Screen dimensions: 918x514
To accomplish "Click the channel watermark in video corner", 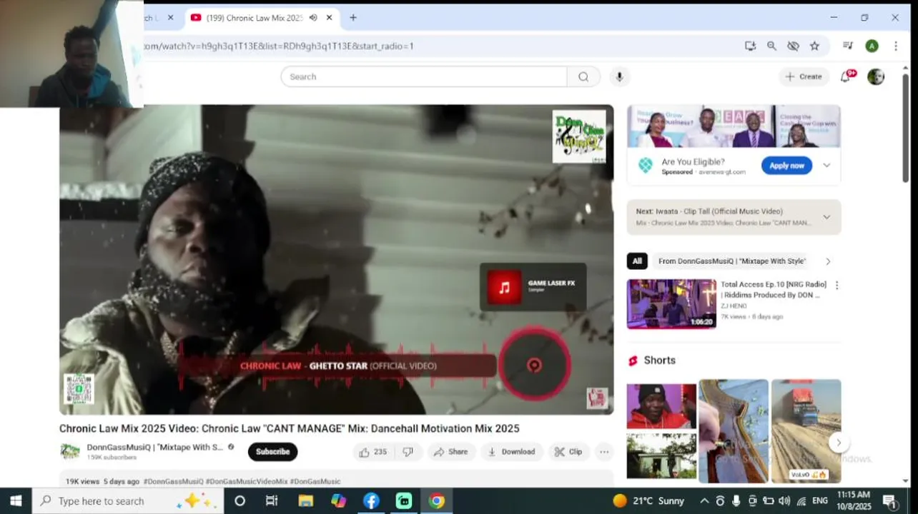I will click(x=597, y=398).
